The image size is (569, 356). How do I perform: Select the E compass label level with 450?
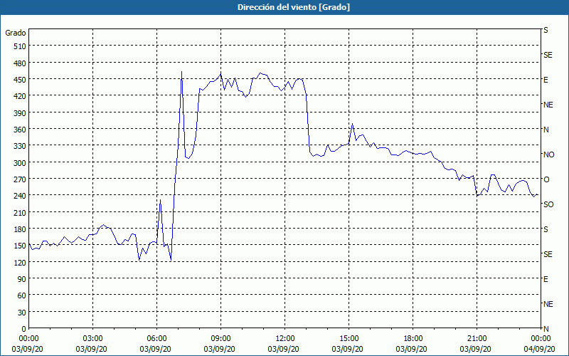coord(546,80)
